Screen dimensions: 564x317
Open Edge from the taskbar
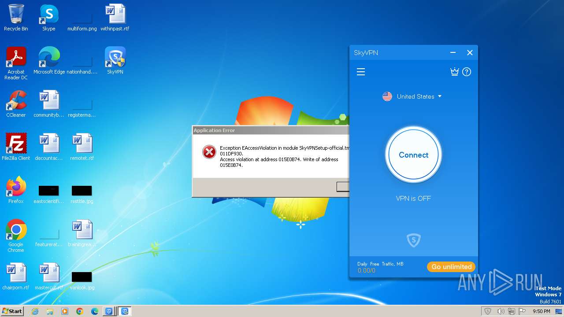tap(95, 311)
